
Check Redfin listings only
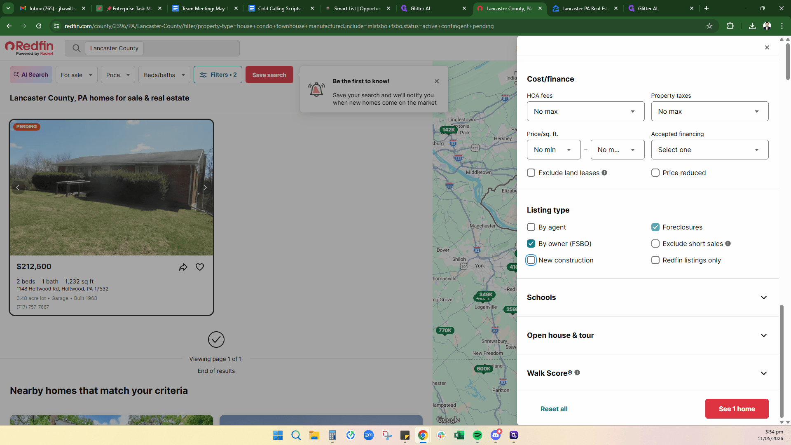coord(655,260)
